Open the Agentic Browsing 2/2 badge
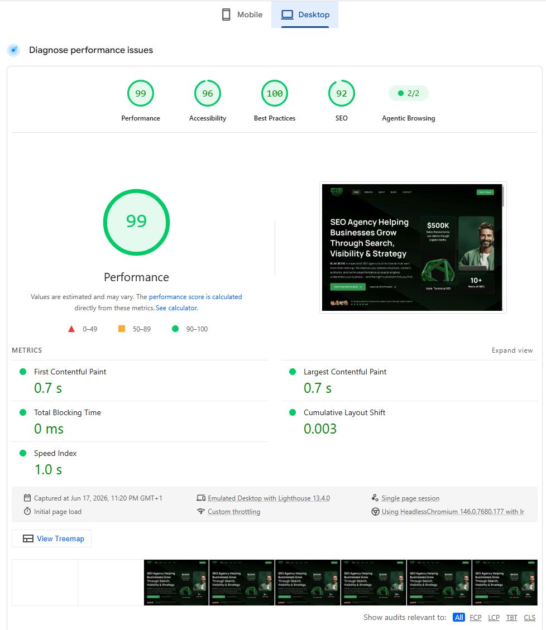This screenshot has width=546, height=630. 409,93
